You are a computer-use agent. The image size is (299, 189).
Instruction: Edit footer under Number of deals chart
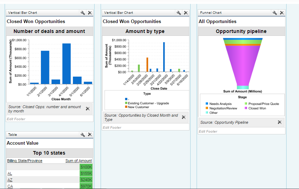coord(16,119)
